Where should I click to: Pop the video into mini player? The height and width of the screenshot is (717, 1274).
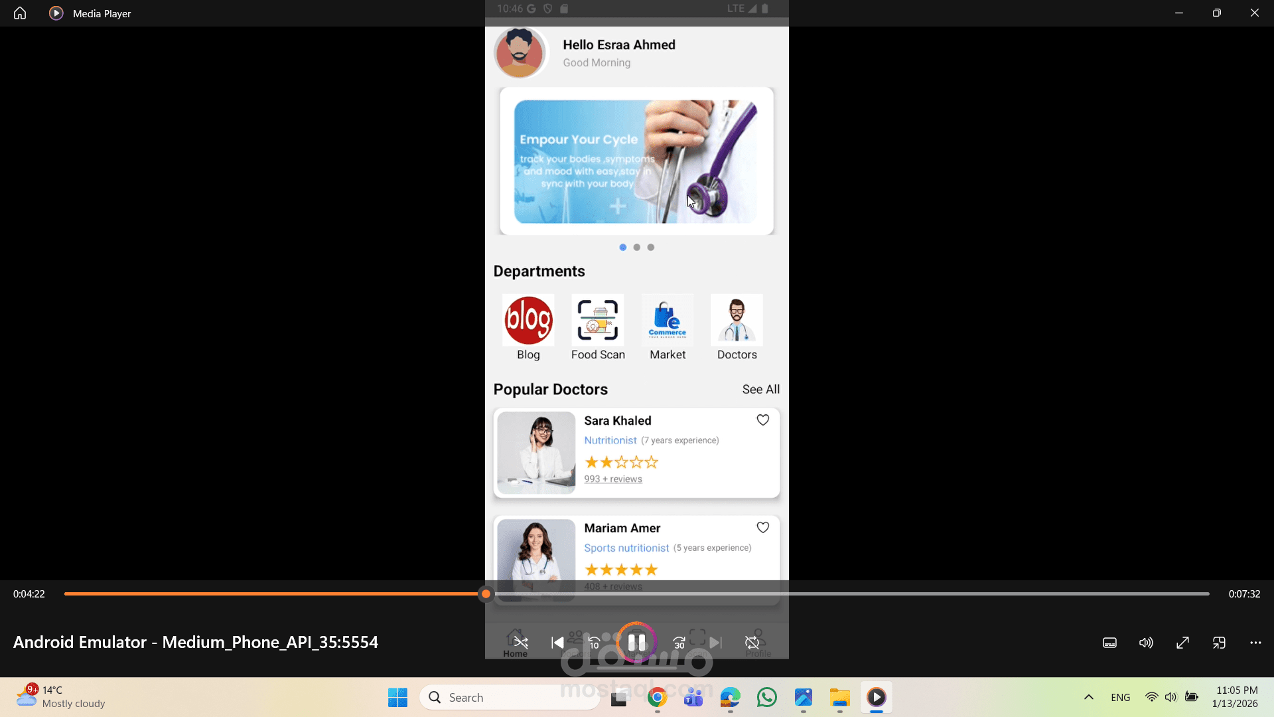point(1219,643)
